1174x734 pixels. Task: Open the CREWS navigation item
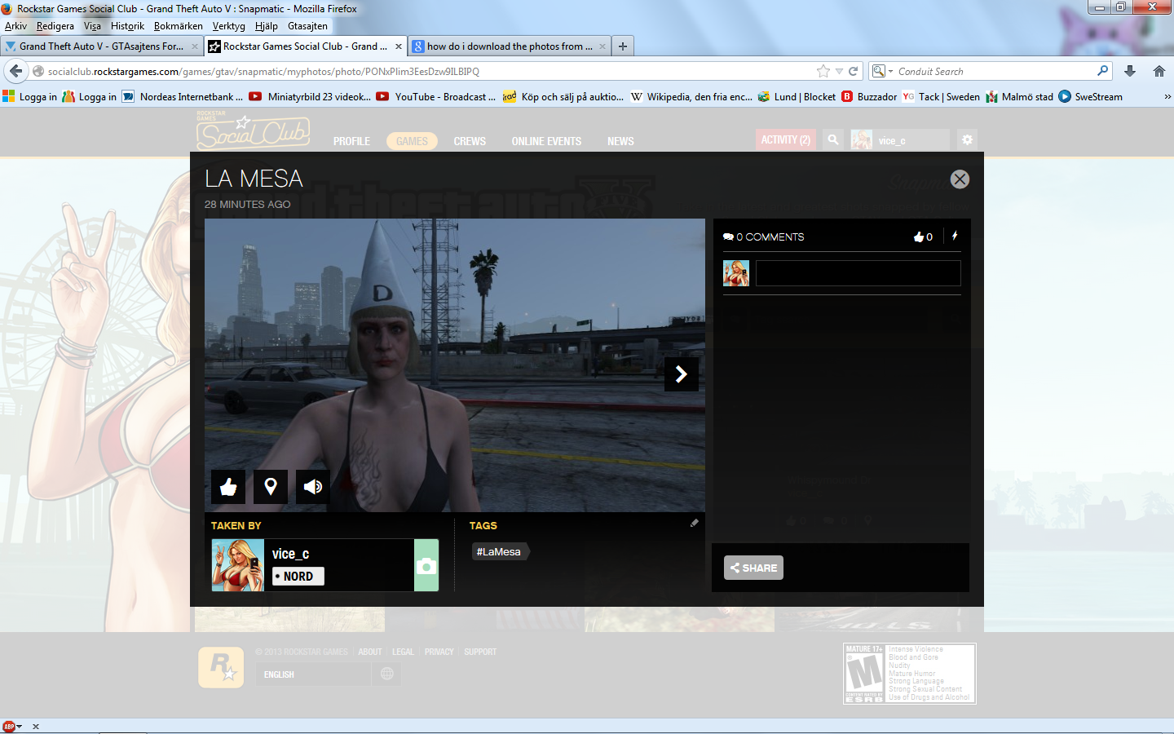[470, 141]
